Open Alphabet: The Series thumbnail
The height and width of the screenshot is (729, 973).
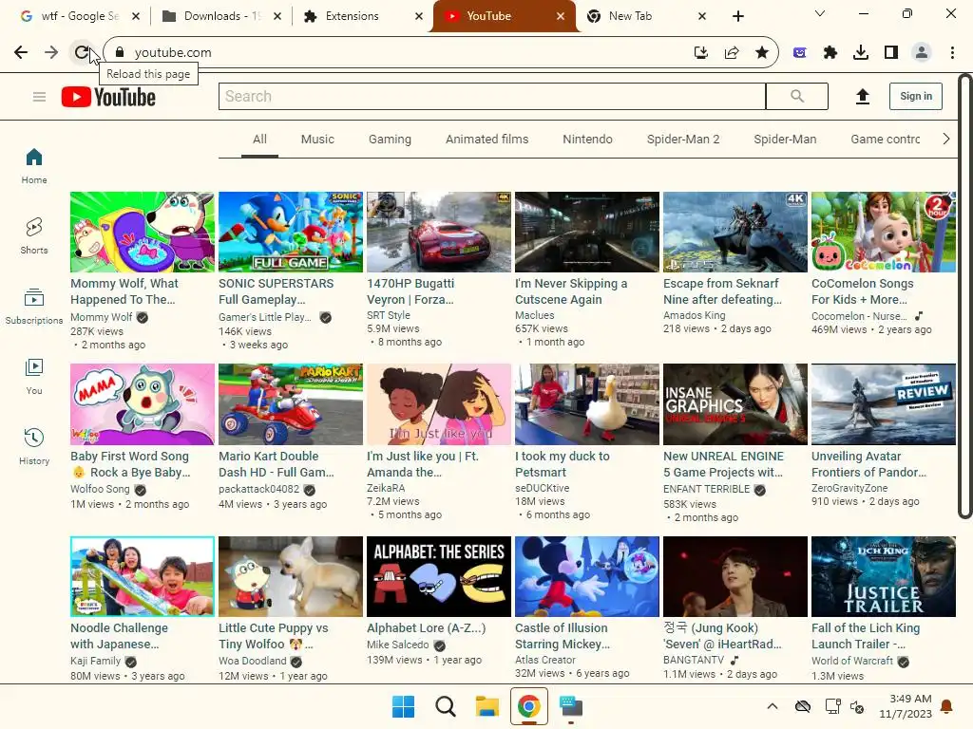(x=439, y=576)
